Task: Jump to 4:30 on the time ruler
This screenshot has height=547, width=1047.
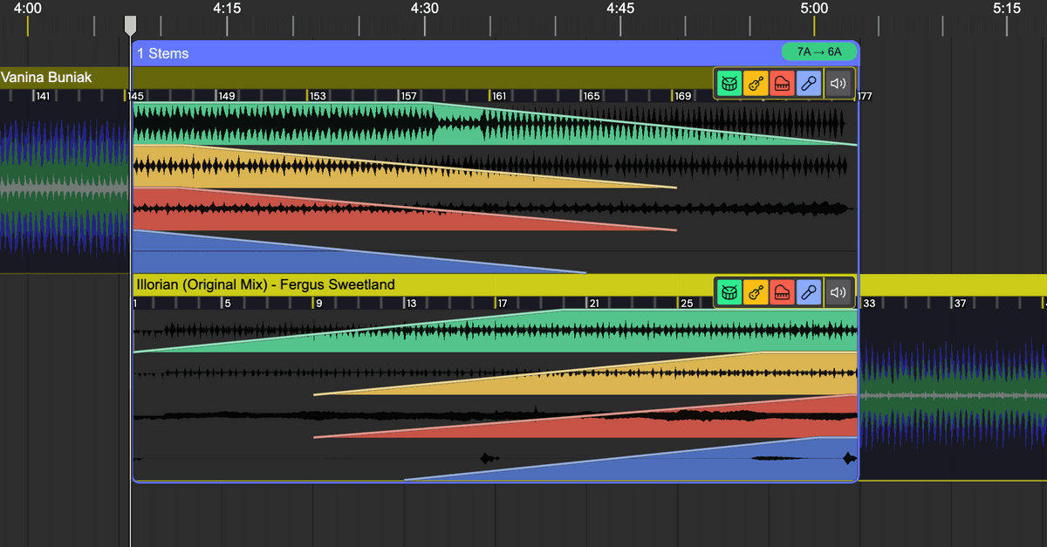Action: [x=424, y=9]
